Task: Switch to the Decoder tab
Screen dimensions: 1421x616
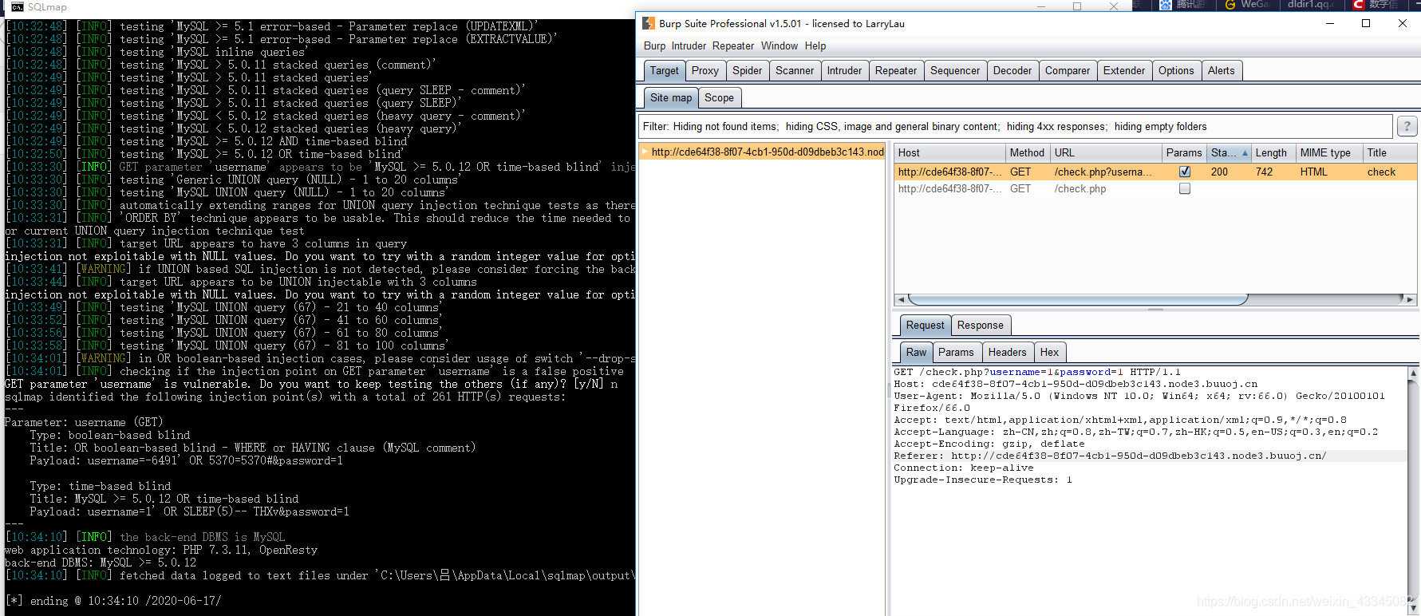Action: coord(1012,70)
